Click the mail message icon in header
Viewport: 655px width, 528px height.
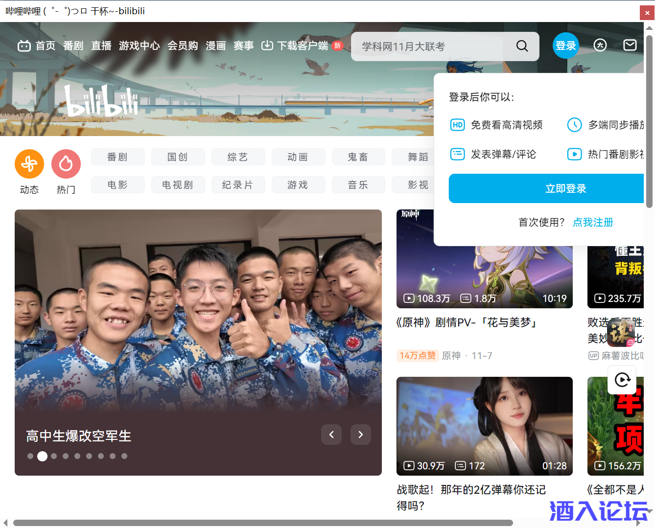(x=630, y=46)
